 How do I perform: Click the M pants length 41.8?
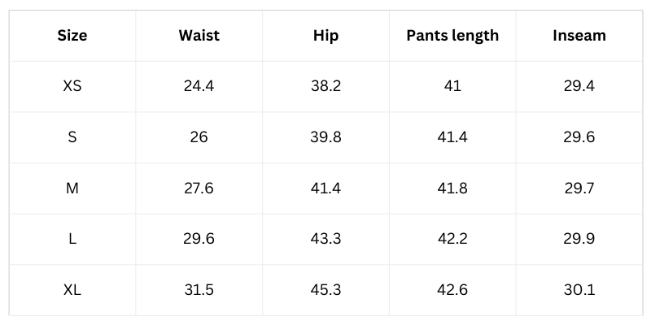(x=452, y=188)
